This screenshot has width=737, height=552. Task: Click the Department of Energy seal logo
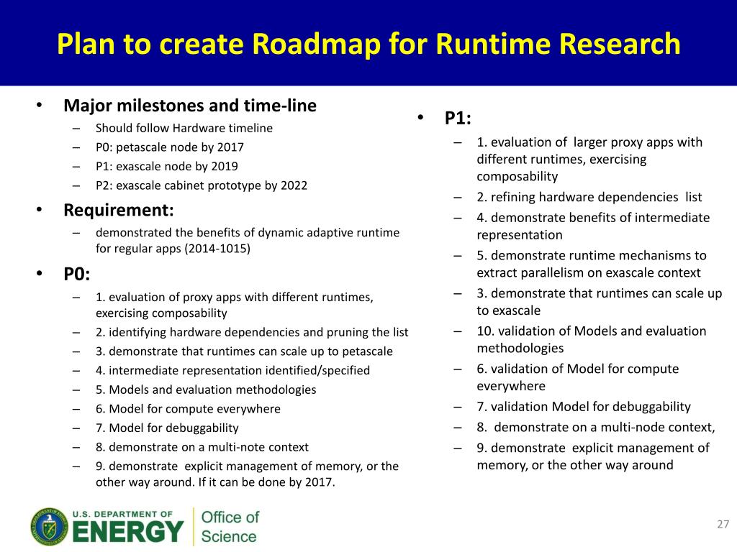coord(50,527)
